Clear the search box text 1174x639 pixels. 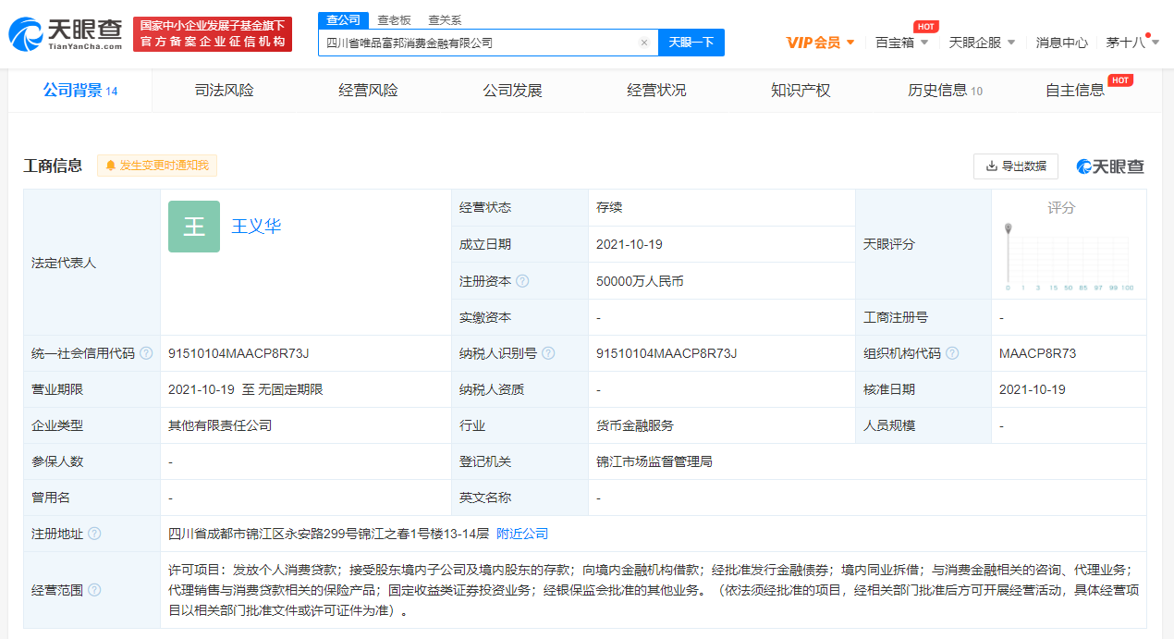pos(644,43)
